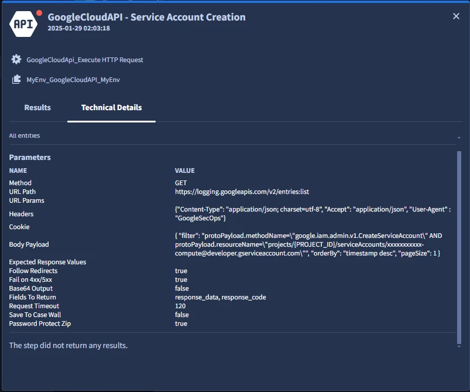Click the scroll down arrow of details pane

click(459, 346)
